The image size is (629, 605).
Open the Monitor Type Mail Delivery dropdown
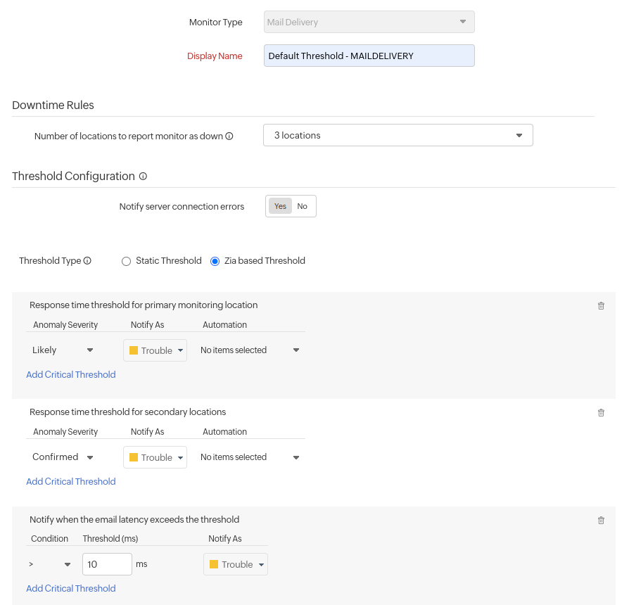click(369, 22)
